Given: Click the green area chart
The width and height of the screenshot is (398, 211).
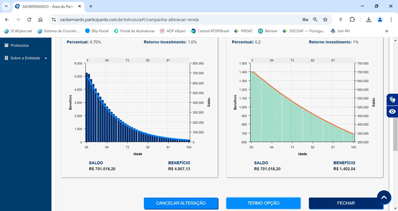Looking at the screenshot, I should [x=303, y=103].
